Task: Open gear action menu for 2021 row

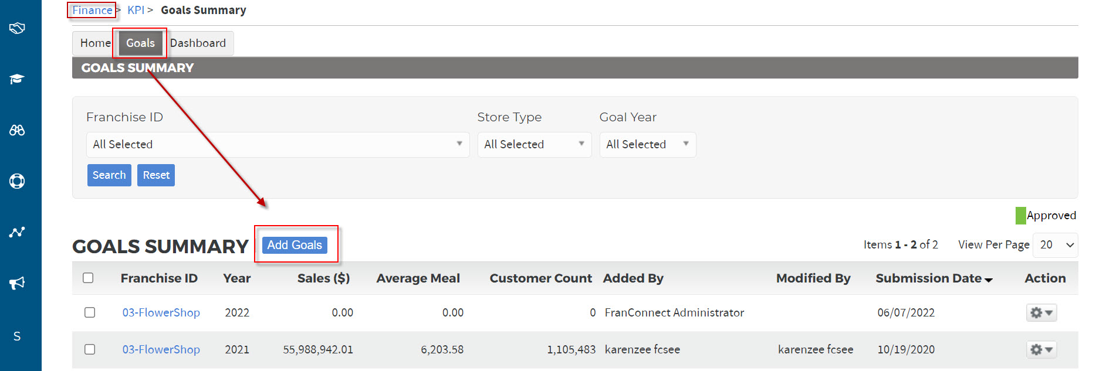Action: click(x=1041, y=350)
